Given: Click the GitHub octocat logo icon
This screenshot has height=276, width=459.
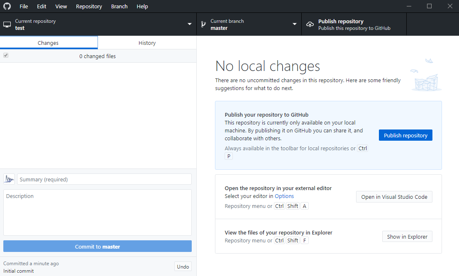Looking at the screenshot, I should pyautogui.click(x=7, y=6).
